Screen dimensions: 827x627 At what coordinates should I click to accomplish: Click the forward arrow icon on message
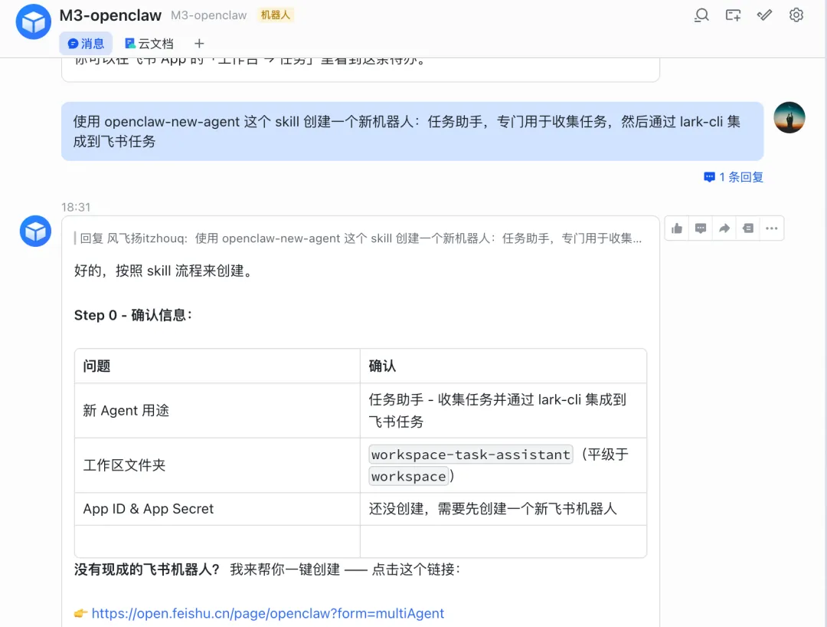pos(724,228)
